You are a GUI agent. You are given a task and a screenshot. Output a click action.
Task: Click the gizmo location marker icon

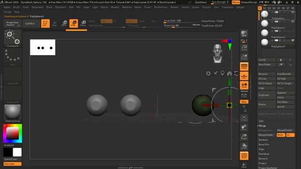click(222, 73)
